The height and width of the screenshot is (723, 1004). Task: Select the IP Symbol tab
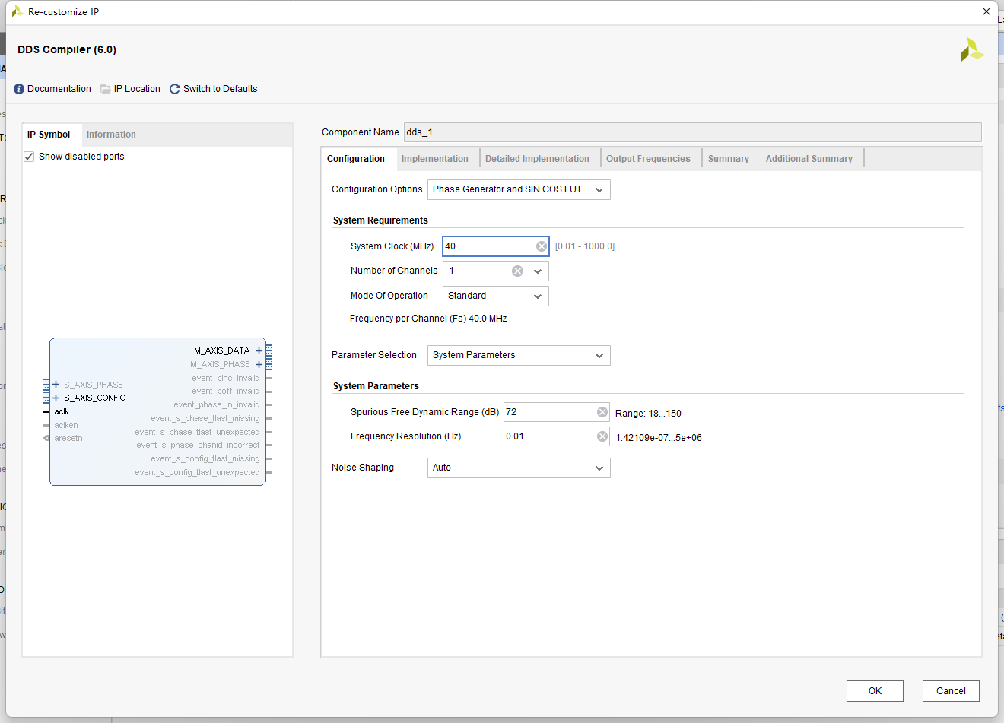(49, 135)
